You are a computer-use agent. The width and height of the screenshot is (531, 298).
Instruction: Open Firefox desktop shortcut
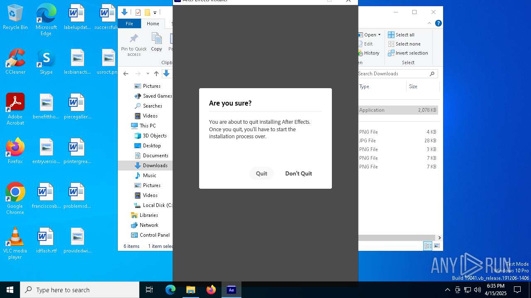click(x=15, y=151)
